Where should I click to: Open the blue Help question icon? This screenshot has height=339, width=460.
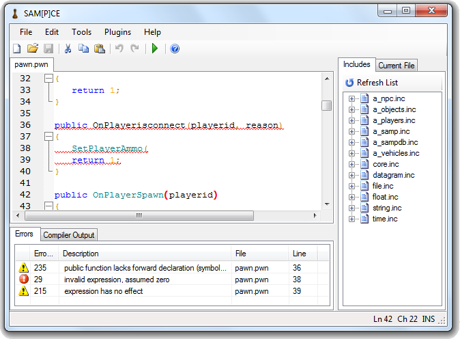pyautogui.click(x=175, y=49)
